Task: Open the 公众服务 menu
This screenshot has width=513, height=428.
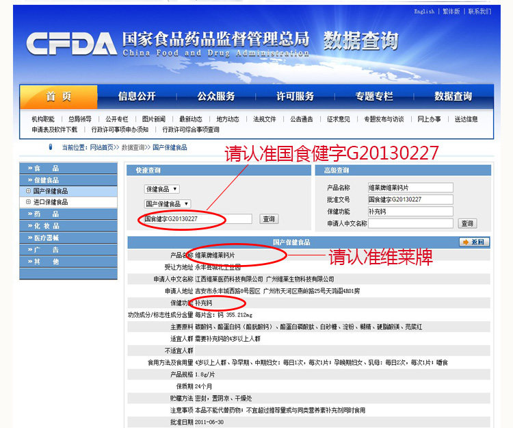Action: pyautogui.click(x=216, y=97)
